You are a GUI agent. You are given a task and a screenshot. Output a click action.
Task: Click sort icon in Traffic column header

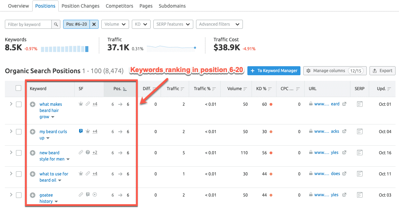click(x=183, y=89)
